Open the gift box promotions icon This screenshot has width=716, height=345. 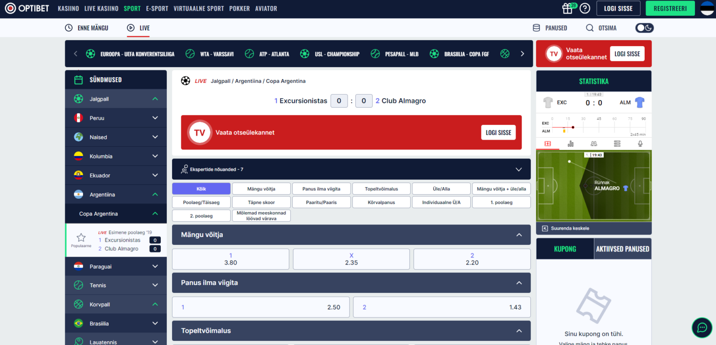click(567, 8)
